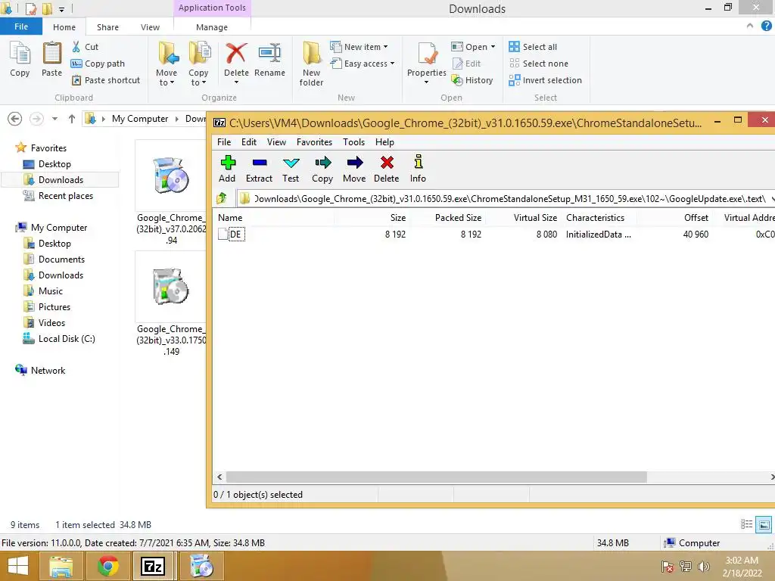Open the Manage tab under Application Tools

(212, 27)
